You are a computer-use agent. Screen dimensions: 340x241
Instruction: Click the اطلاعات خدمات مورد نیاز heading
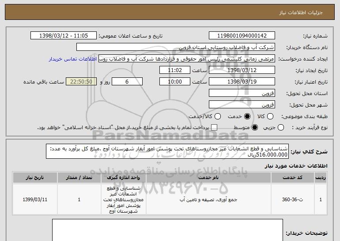(x=296, y=166)
